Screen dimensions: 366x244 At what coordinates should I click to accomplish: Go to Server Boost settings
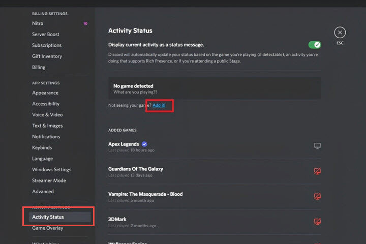(46, 35)
